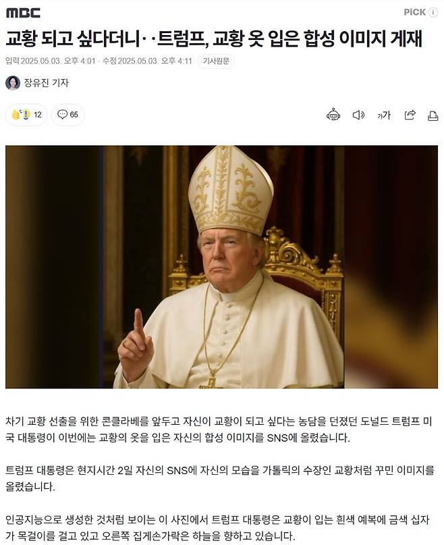The height and width of the screenshot is (545, 444).
Task: Click the print article icon
Action: click(433, 115)
